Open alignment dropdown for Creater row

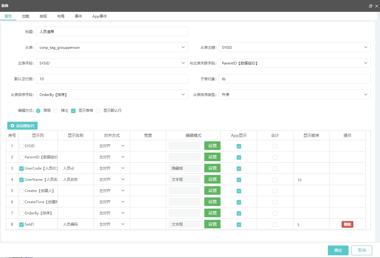click(x=112, y=190)
